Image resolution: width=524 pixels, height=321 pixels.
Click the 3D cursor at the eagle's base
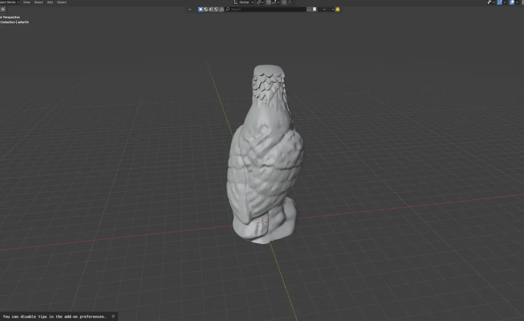[262, 222]
